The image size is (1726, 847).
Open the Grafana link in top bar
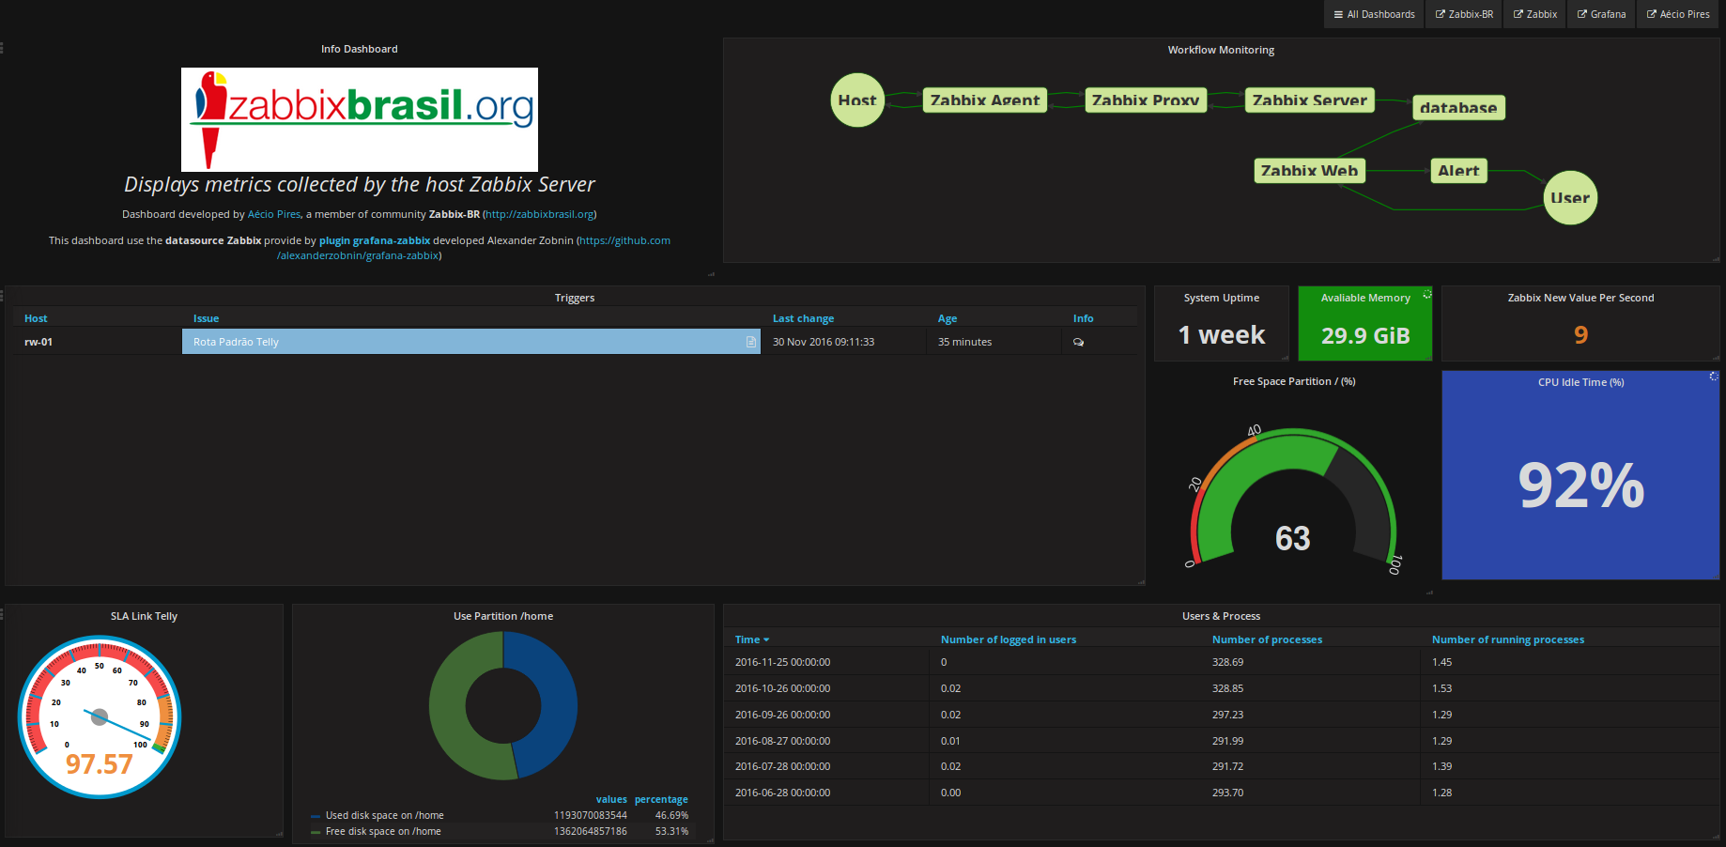pos(1601,14)
